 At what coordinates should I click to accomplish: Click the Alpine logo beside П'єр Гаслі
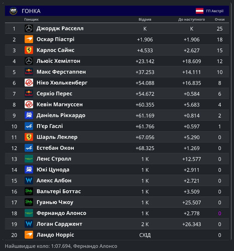[x=29, y=126]
